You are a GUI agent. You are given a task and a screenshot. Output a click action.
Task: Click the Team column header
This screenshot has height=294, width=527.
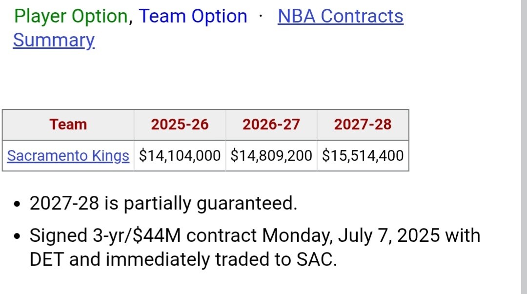tap(68, 125)
